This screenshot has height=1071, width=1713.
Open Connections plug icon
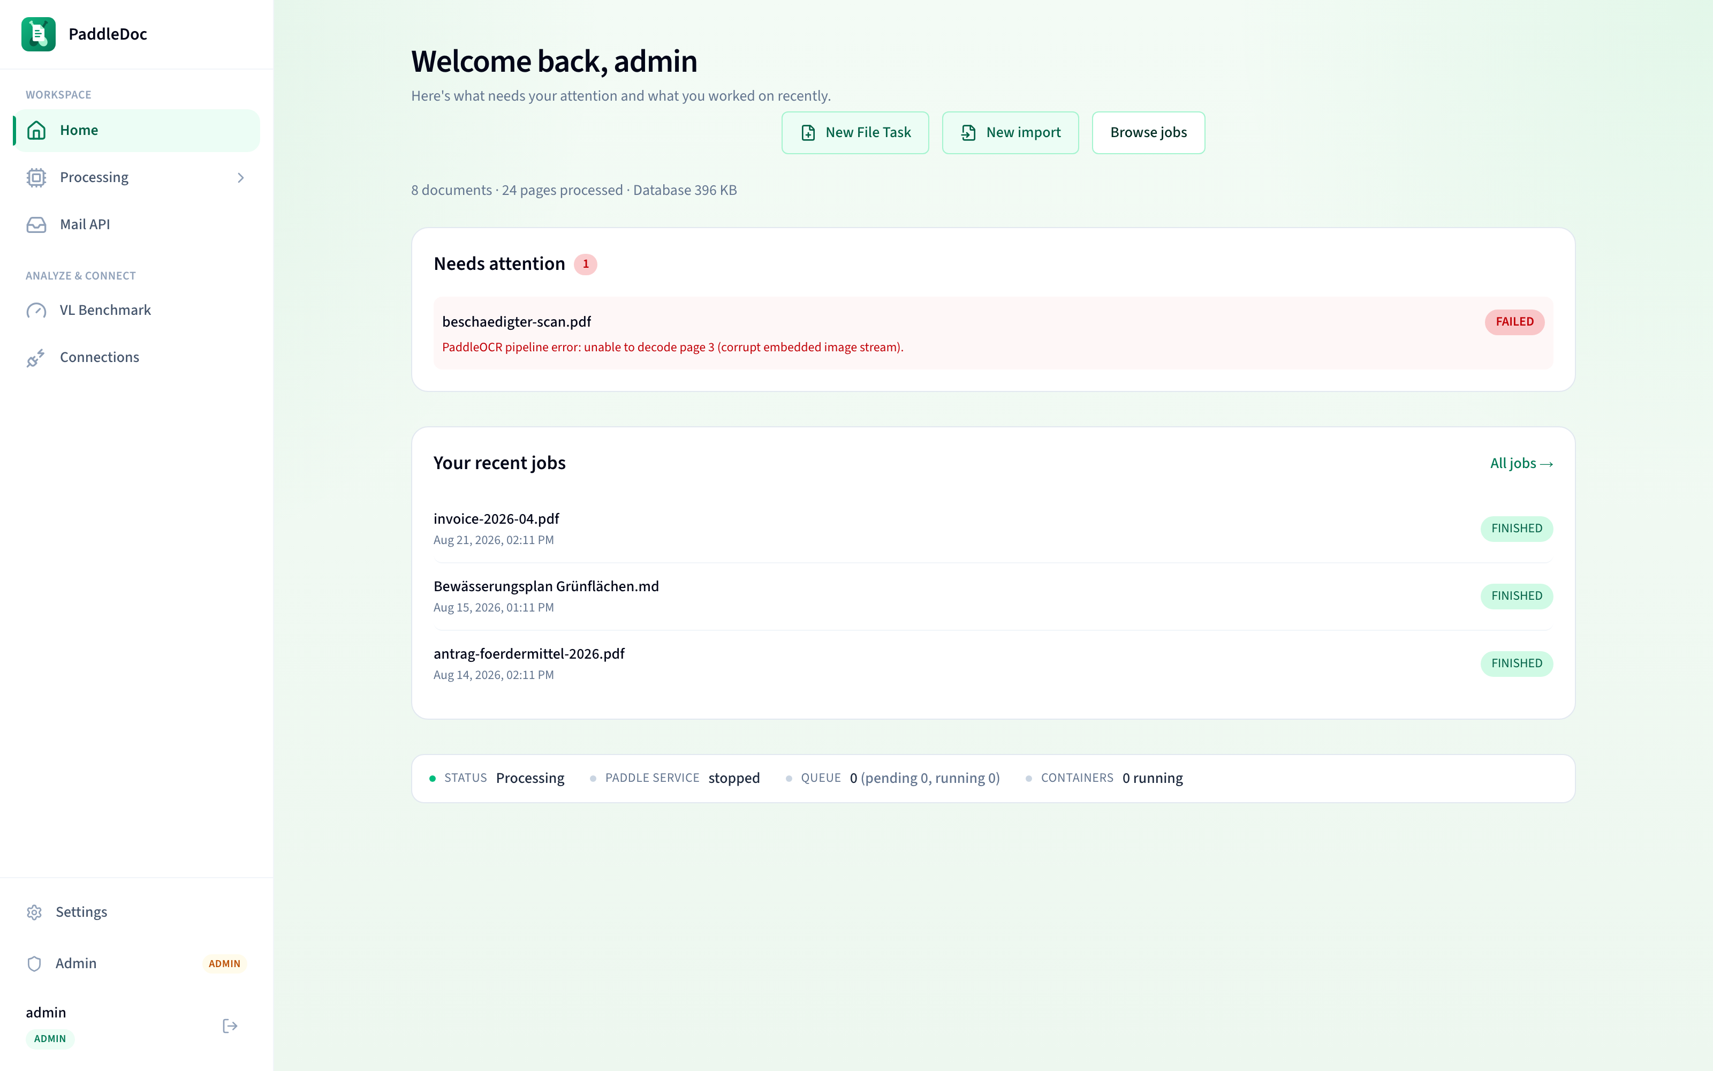click(x=36, y=358)
